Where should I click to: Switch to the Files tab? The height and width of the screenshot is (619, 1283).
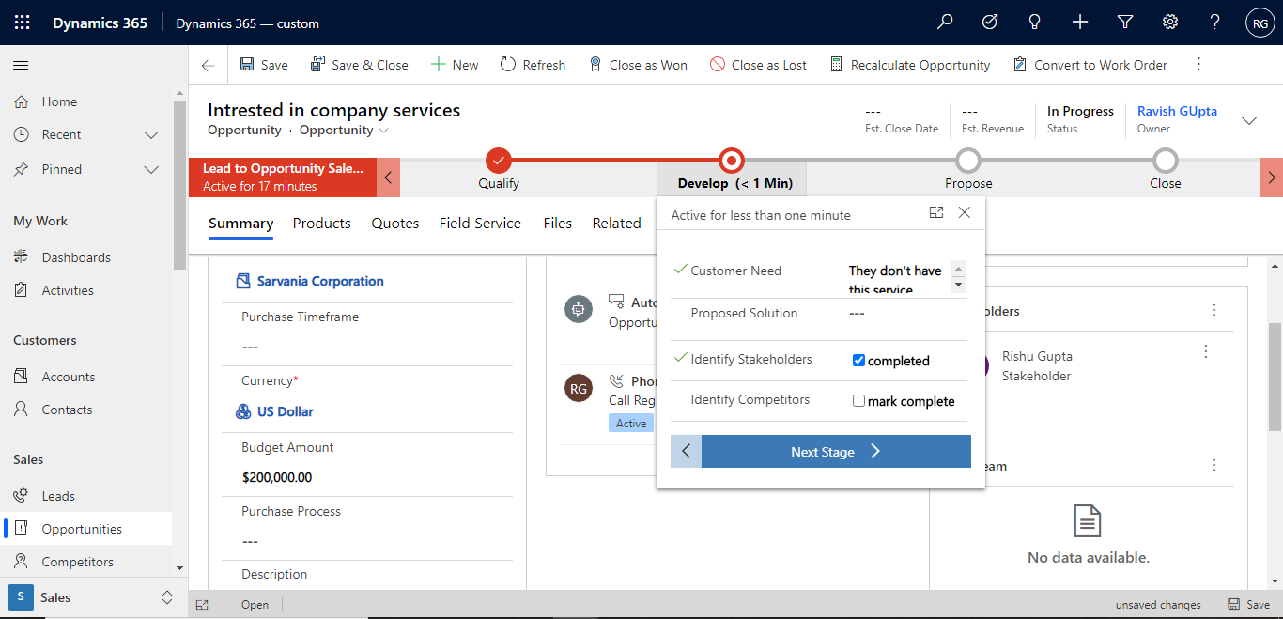point(558,224)
